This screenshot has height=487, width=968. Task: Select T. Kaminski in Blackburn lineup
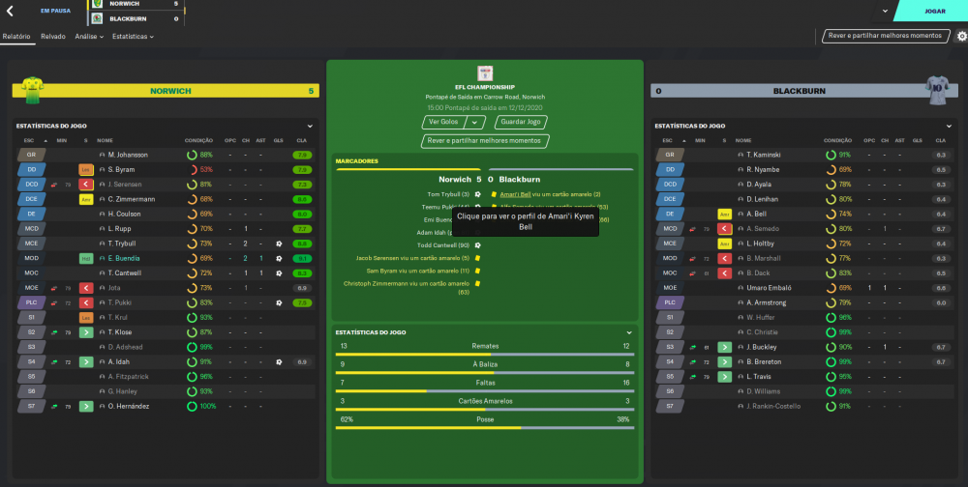coord(763,155)
